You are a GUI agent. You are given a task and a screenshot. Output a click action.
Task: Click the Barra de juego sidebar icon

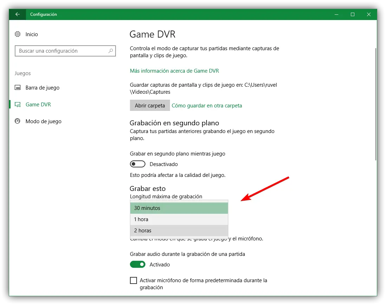tap(18, 87)
